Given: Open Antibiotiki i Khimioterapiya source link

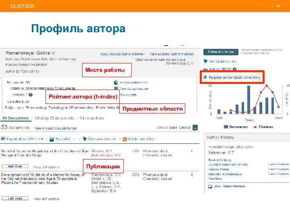Looking at the screenshot, I should pyautogui.click(x=225, y=174).
